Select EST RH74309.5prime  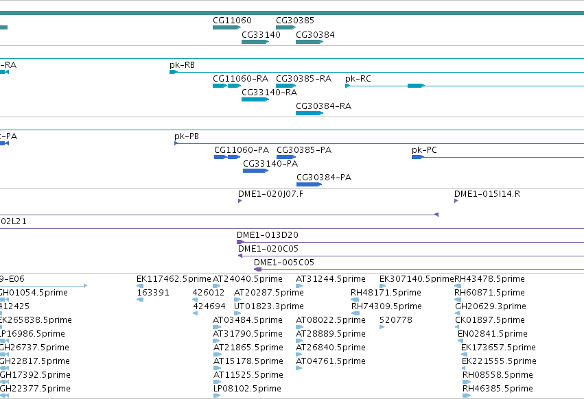click(355, 314)
